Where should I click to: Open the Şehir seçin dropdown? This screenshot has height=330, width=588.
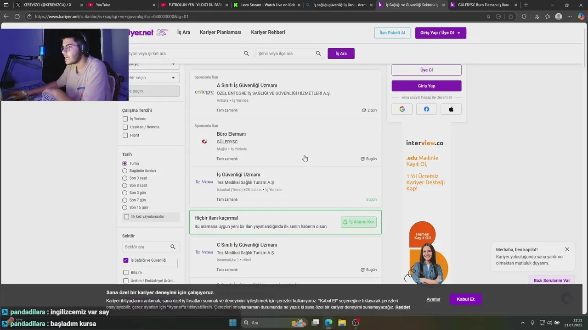coord(154,77)
